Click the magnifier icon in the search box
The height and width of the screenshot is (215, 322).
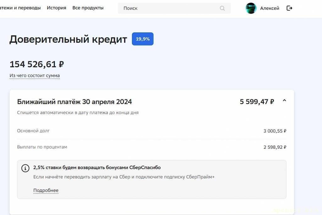click(222, 8)
